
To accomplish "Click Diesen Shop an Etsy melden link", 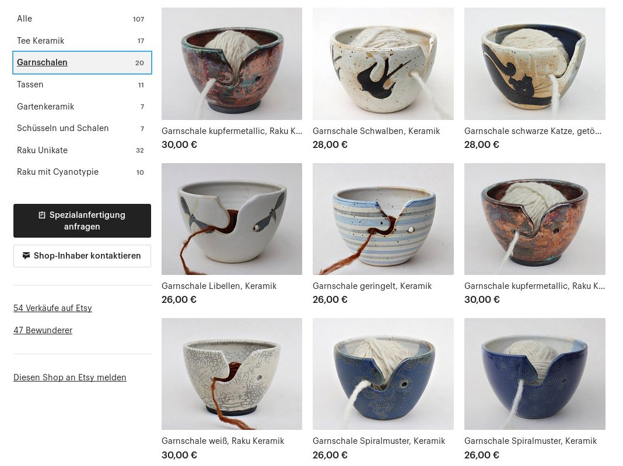I will pyautogui.click(x=70, y=377).
